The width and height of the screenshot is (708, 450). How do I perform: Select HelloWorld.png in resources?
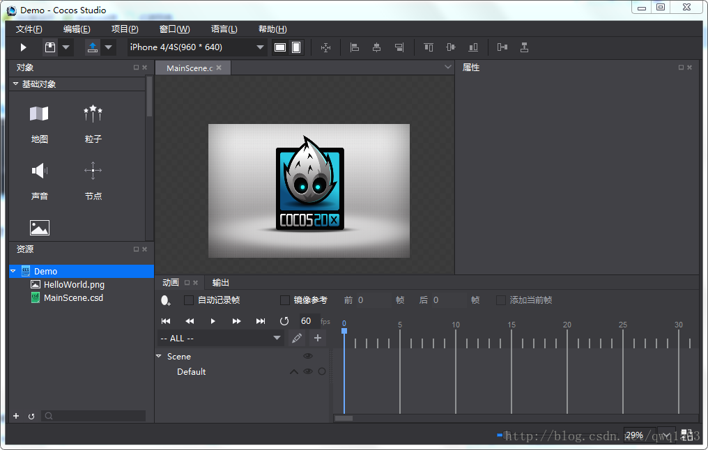click(74, 285)
